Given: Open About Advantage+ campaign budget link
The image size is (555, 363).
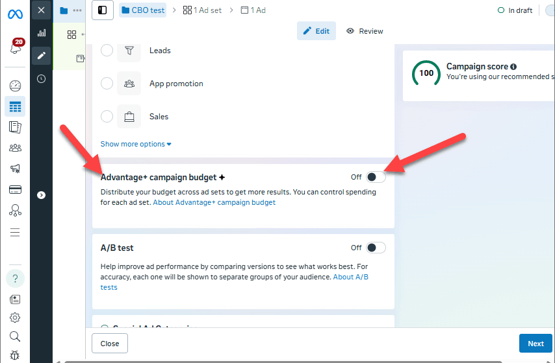Looking at the screenshot, I should 214,202.
